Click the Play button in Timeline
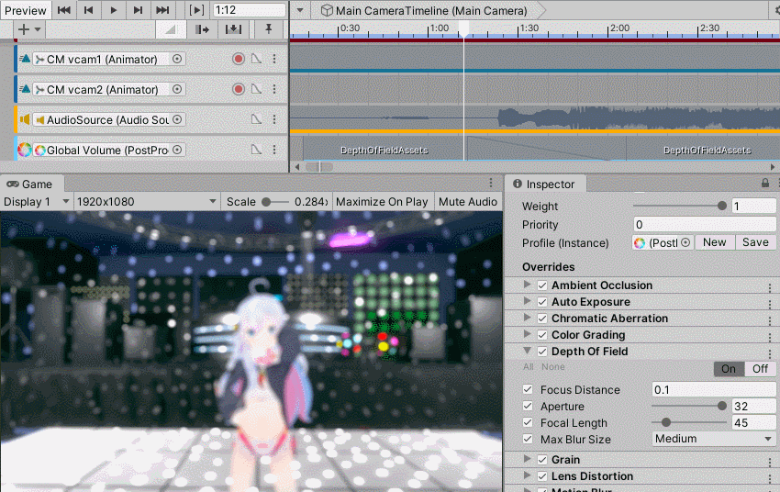 point(114,10)
